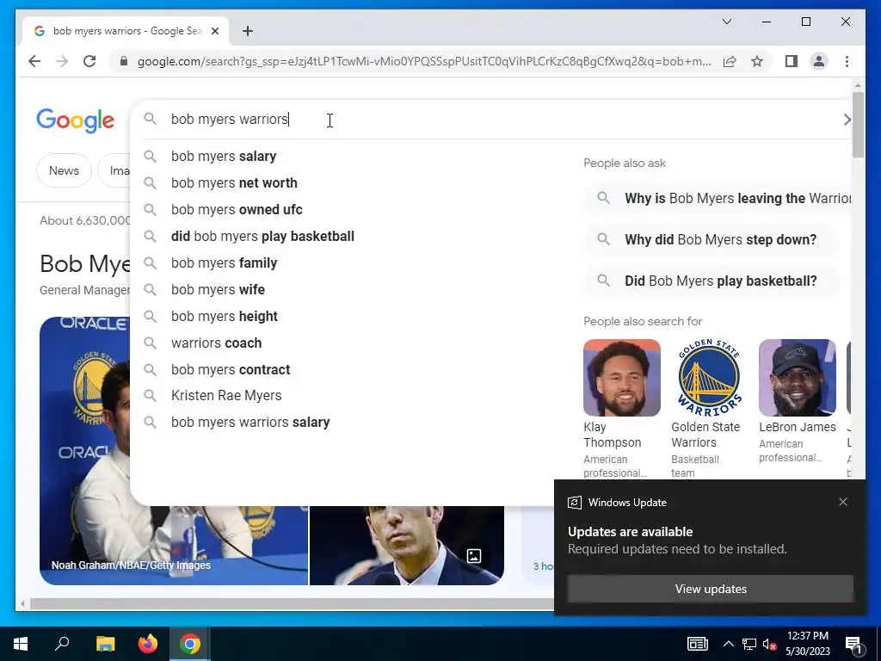The height and width of the screenshot is (661, 881).
Task: Open the Windows Start menu
Action: click(21, 644)
